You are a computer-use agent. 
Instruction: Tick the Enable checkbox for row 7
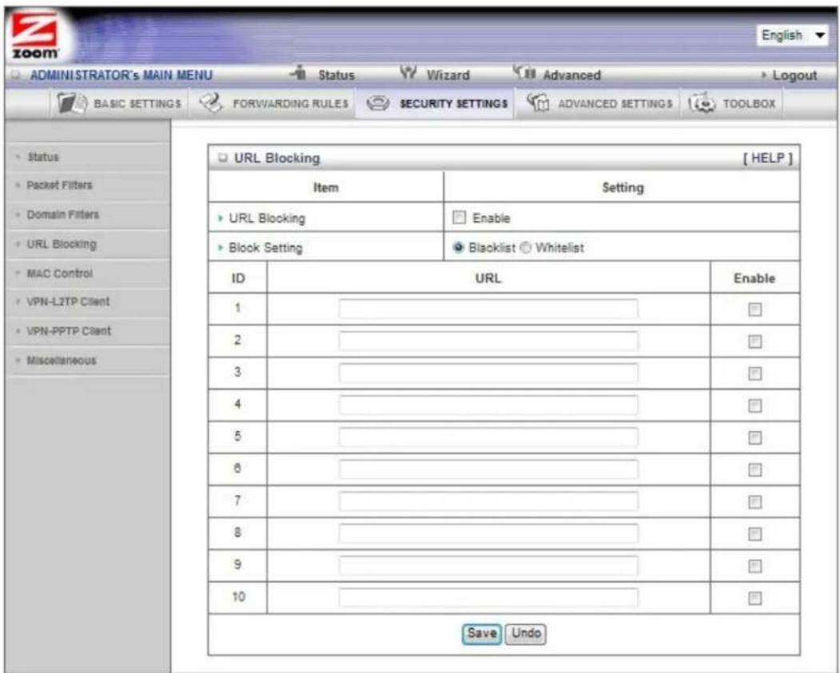(x=754, y=502)
